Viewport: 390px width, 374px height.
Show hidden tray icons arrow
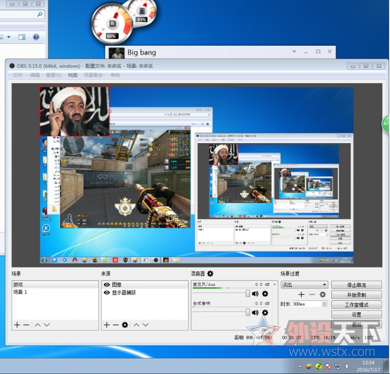300,366
